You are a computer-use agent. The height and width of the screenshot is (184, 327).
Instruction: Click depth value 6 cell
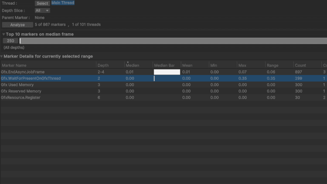click(99, 97)
